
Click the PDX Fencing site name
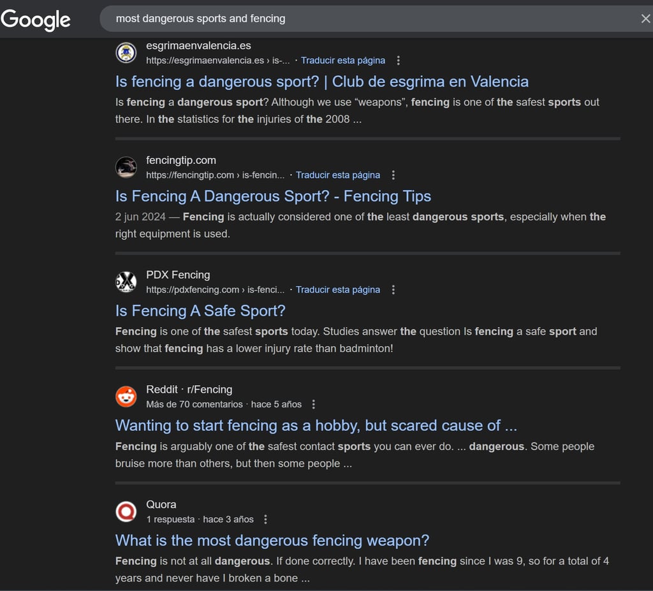pos(179,275)
